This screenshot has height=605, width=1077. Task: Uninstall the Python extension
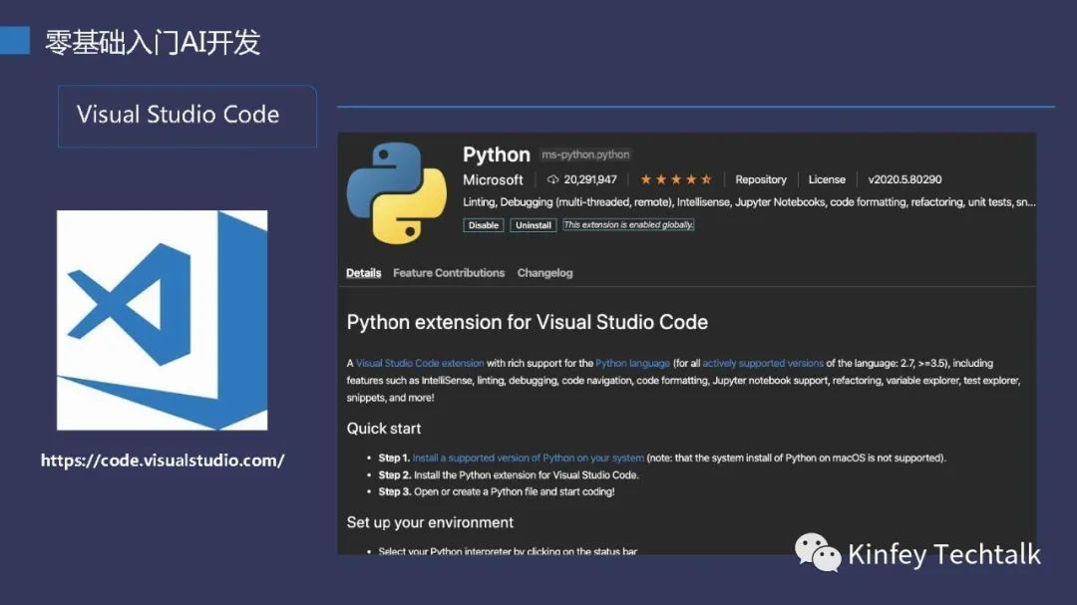[x=533, y=225]
